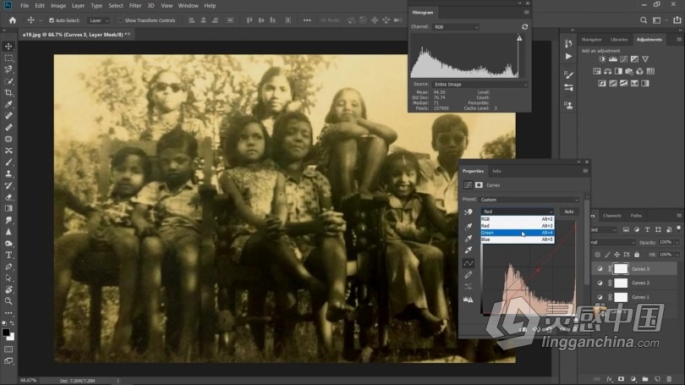Image resolution: width=685 pixels, height=385 pixels.
Task: Click the white point eyedropper in Curves
Action: coord(469,250)
